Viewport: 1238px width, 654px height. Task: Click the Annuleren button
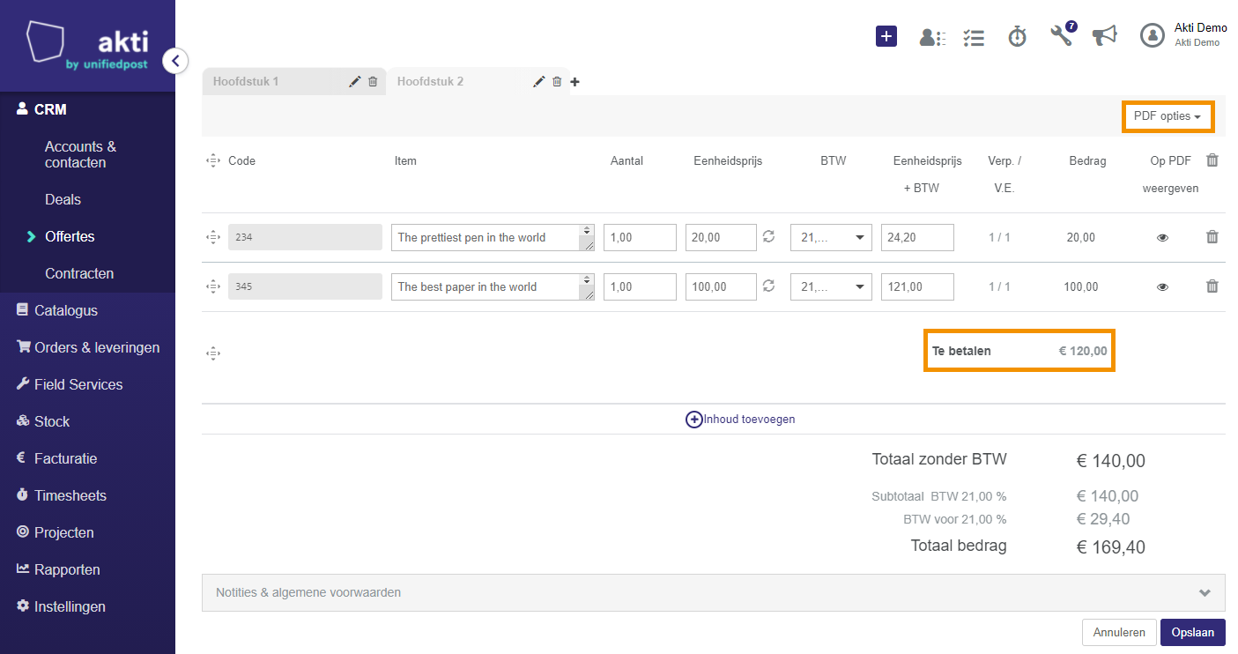pyautogui.click(x=1119, y=632)
